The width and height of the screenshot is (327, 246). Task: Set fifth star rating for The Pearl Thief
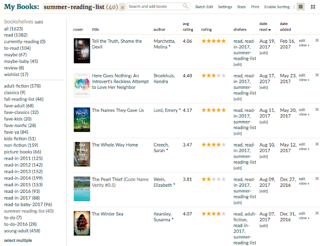coord(223,180)
